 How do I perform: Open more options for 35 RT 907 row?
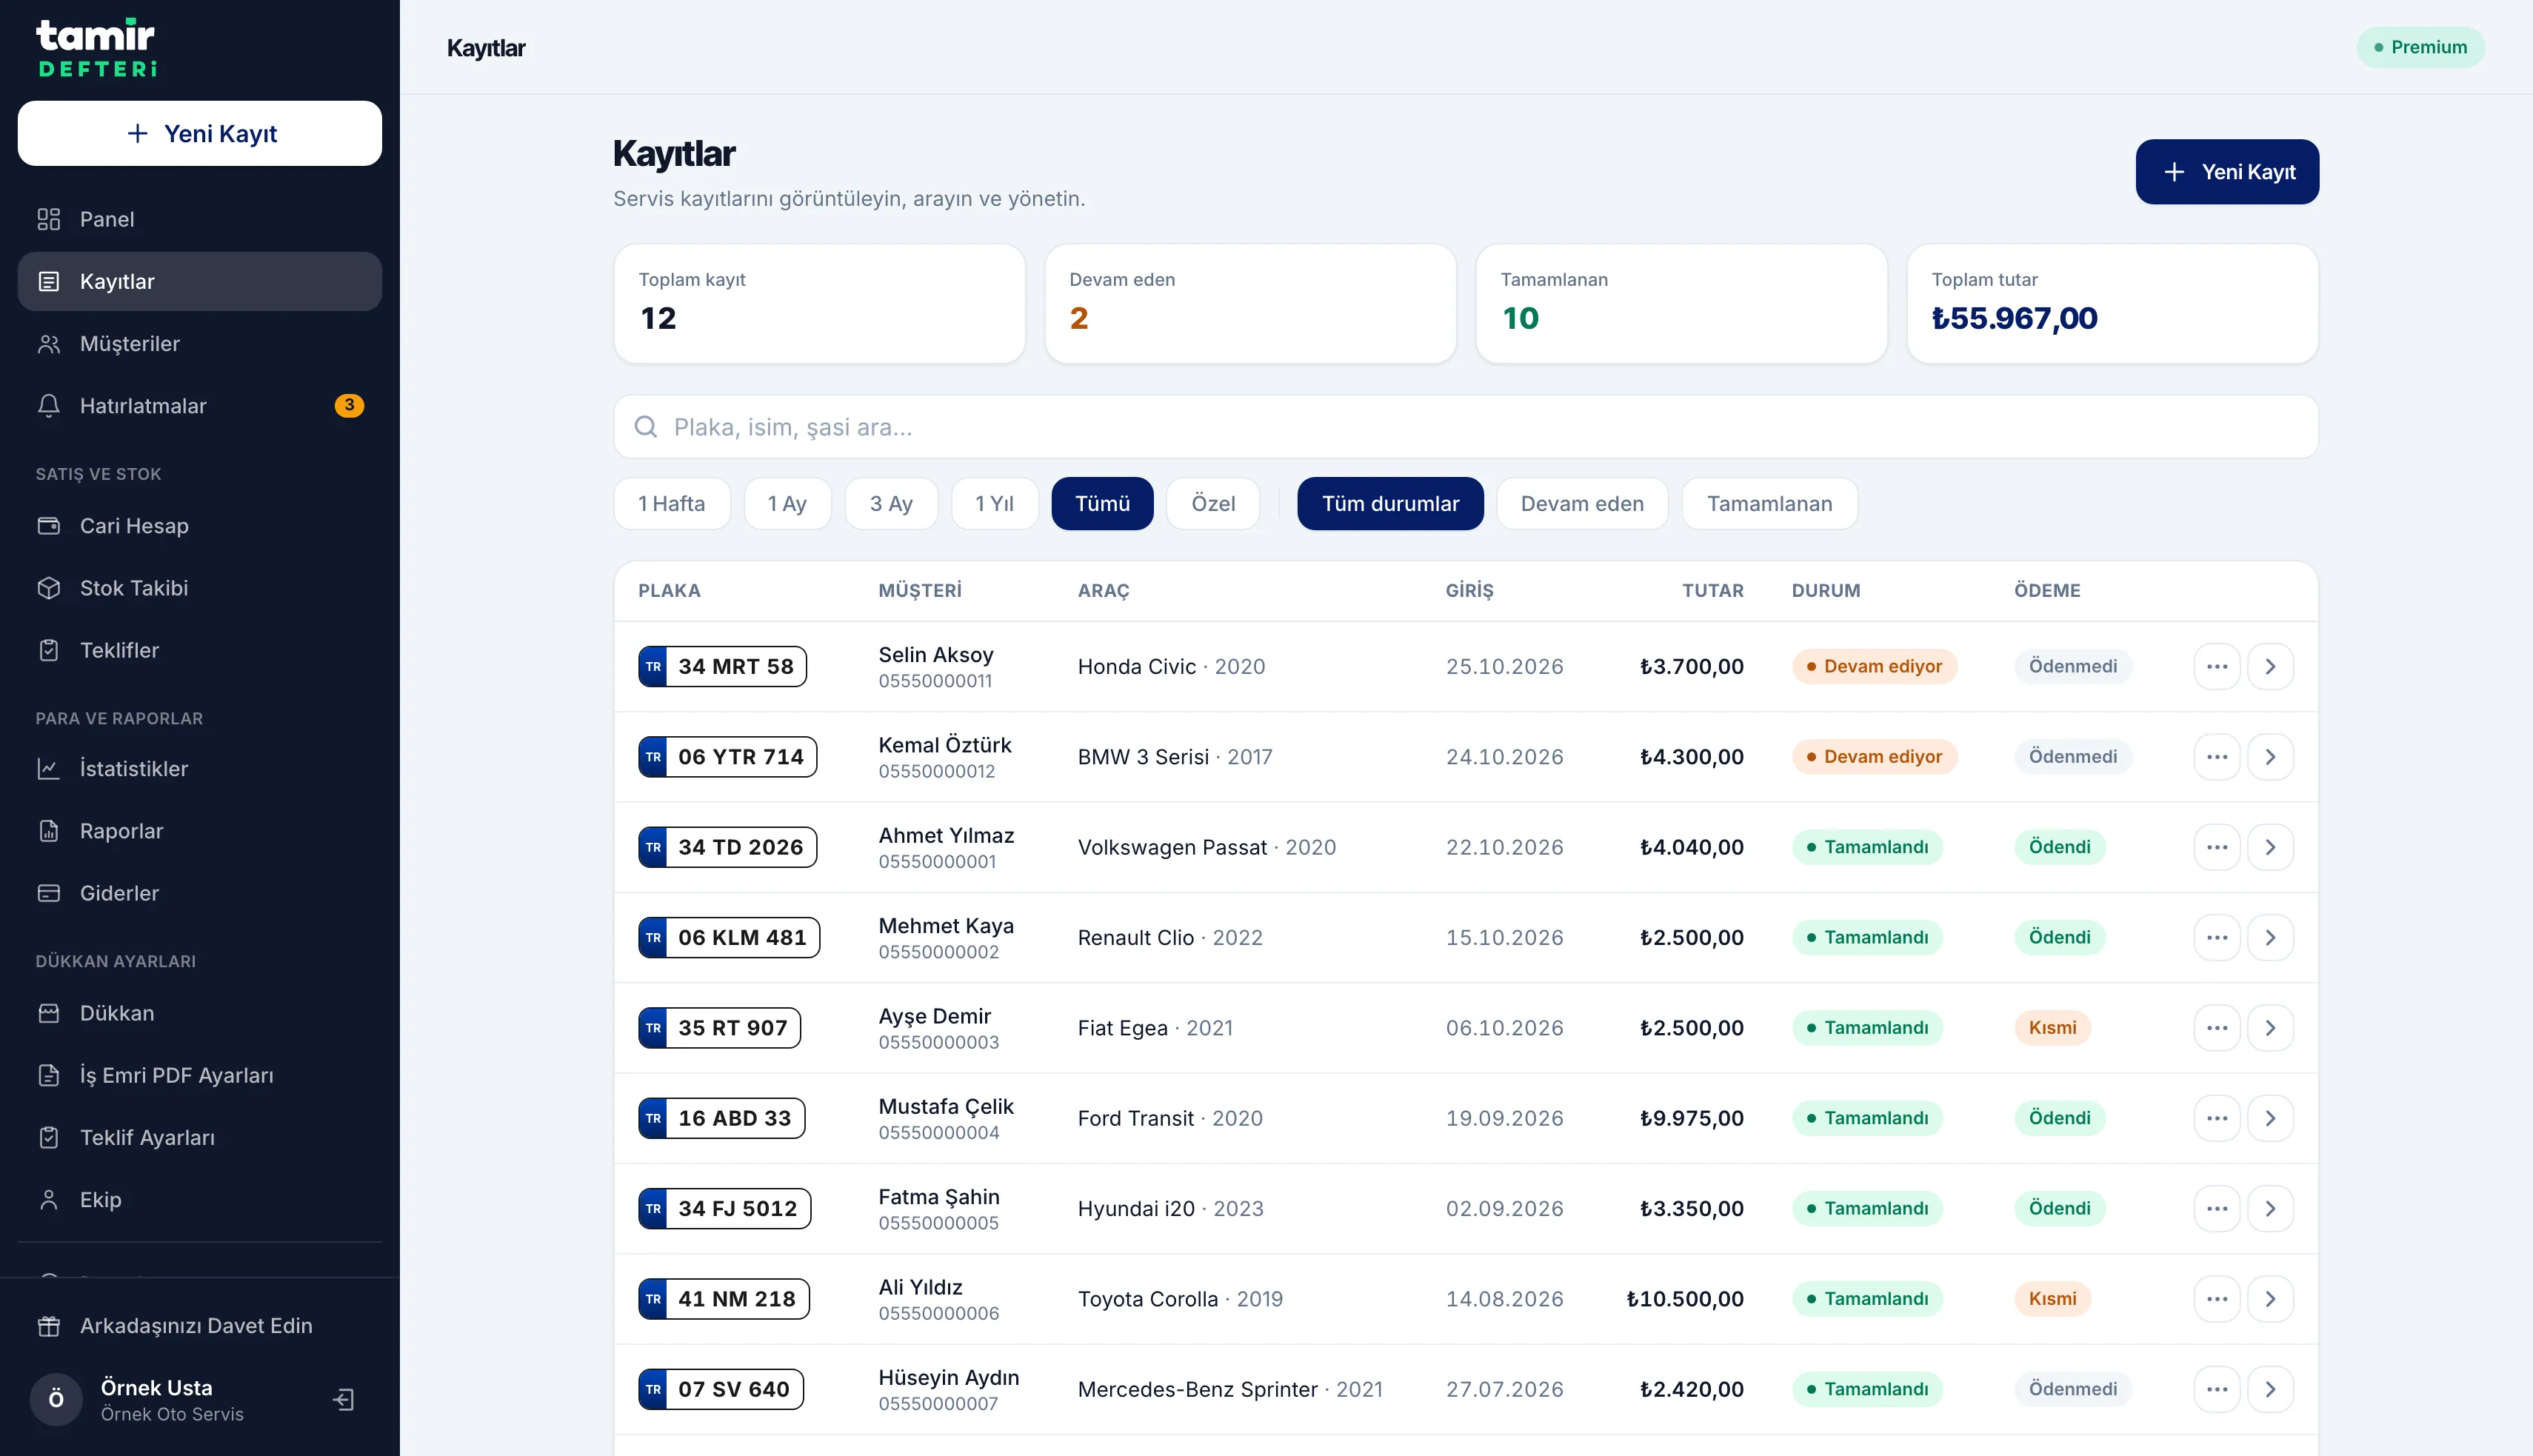pyautogui.click(x=2217, y=1028)
